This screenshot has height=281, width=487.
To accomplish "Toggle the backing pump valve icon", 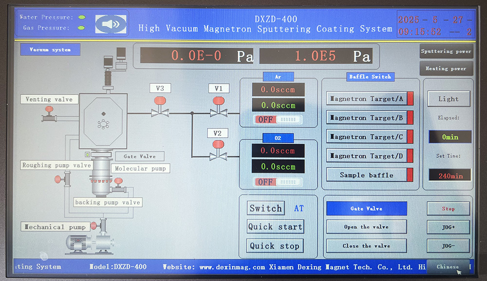I will pos(119,186).
